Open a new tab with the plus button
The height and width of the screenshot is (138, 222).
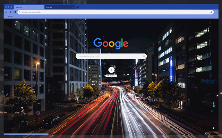[x=78, y=7]
